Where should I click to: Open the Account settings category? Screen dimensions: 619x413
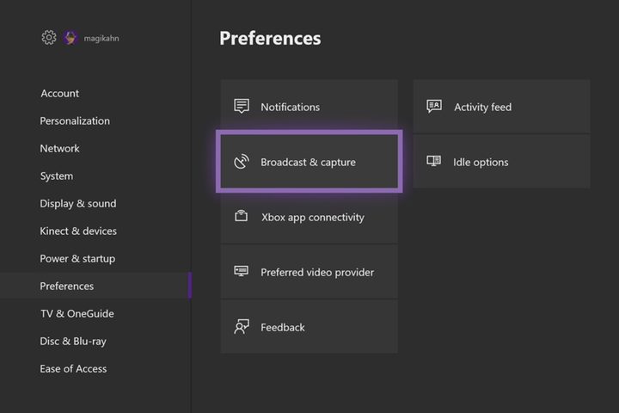pyautogui.click(x=59, y=93)
